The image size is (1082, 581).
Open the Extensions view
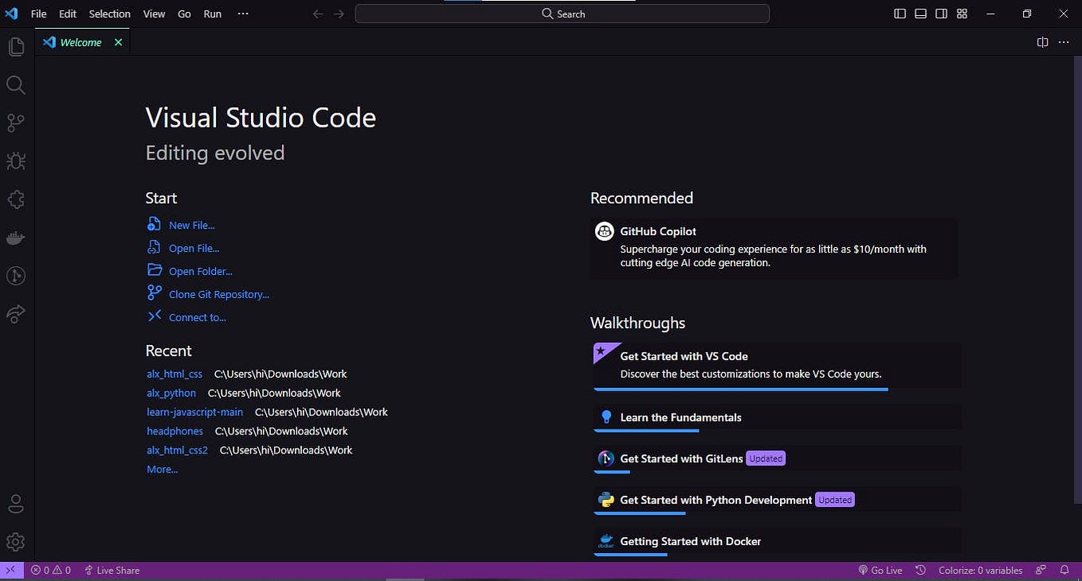coord(16,199)
